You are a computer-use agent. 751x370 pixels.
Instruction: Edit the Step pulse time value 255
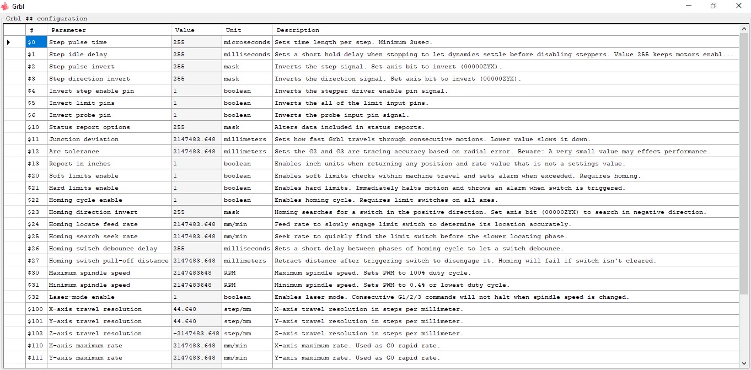(x=196, y=42)
